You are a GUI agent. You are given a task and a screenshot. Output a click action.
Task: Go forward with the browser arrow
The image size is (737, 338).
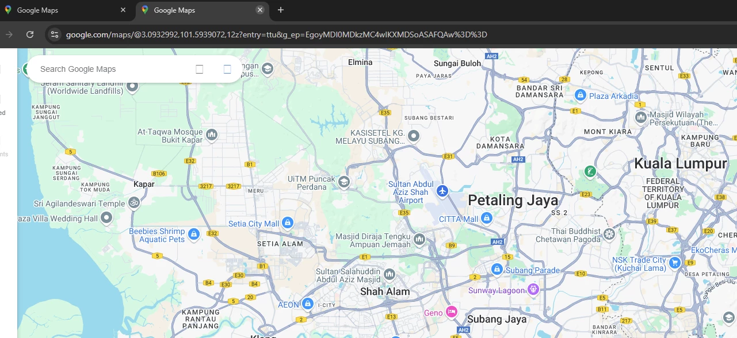pyautogui.click(x=9, y=34)
